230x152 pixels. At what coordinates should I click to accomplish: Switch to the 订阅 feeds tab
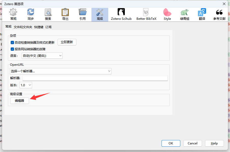pos(48,27)
